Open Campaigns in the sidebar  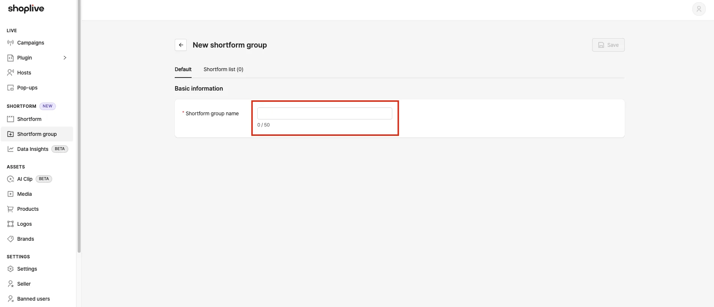pos(31,43)
